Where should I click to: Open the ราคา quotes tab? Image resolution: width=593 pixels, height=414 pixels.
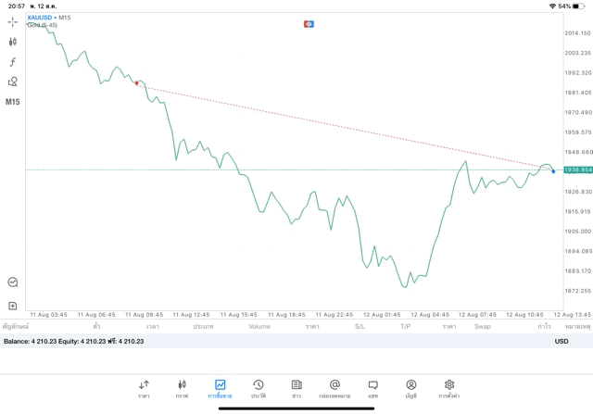click(x=144, y=388)
